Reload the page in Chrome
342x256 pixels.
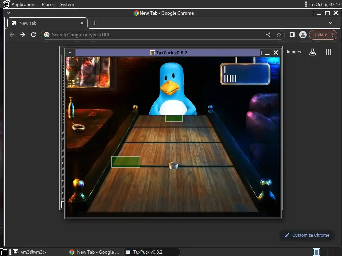[33, 35]
